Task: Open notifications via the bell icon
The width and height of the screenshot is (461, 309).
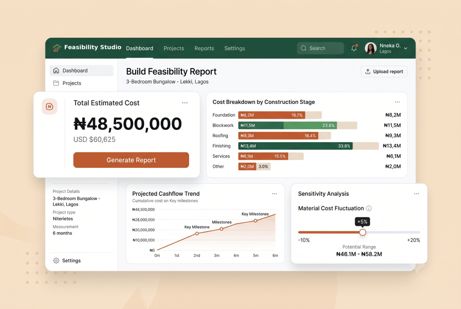Action: [x=354, y=48]
